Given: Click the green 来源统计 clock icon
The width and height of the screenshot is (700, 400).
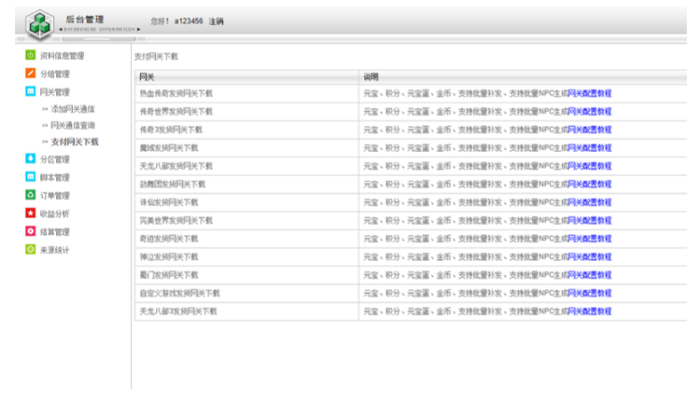Looking at the screenshot, I should (31, 250).
